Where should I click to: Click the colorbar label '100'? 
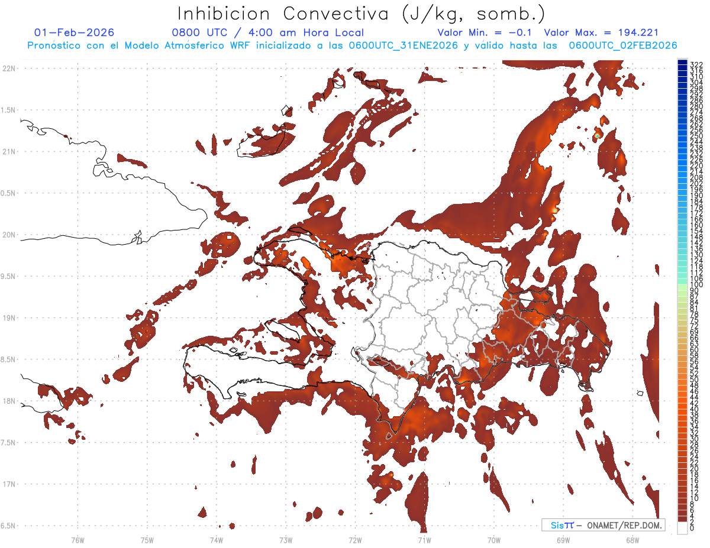click(x=696, y=285)
